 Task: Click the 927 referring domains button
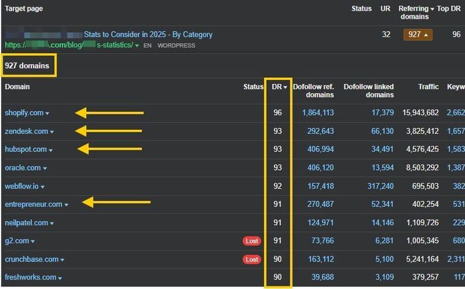coord(418,35)
